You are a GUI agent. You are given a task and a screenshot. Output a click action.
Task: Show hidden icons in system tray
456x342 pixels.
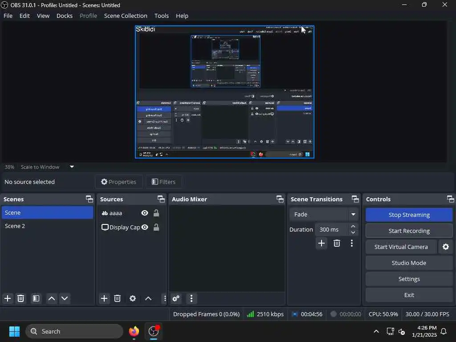[376, 331]
